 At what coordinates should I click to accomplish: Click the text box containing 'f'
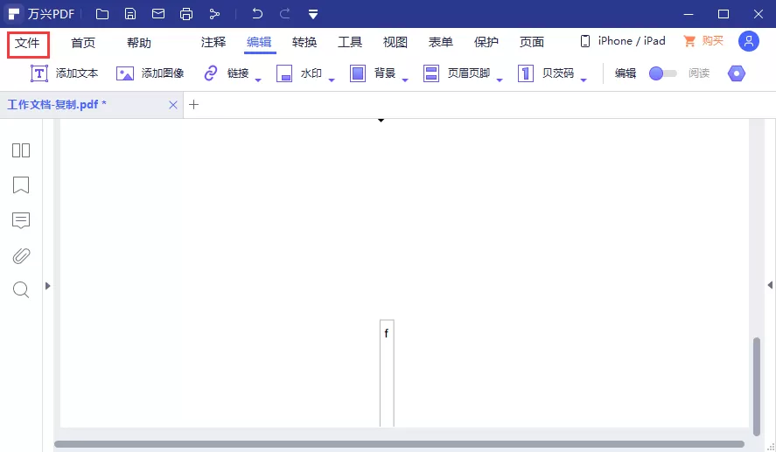387,372
